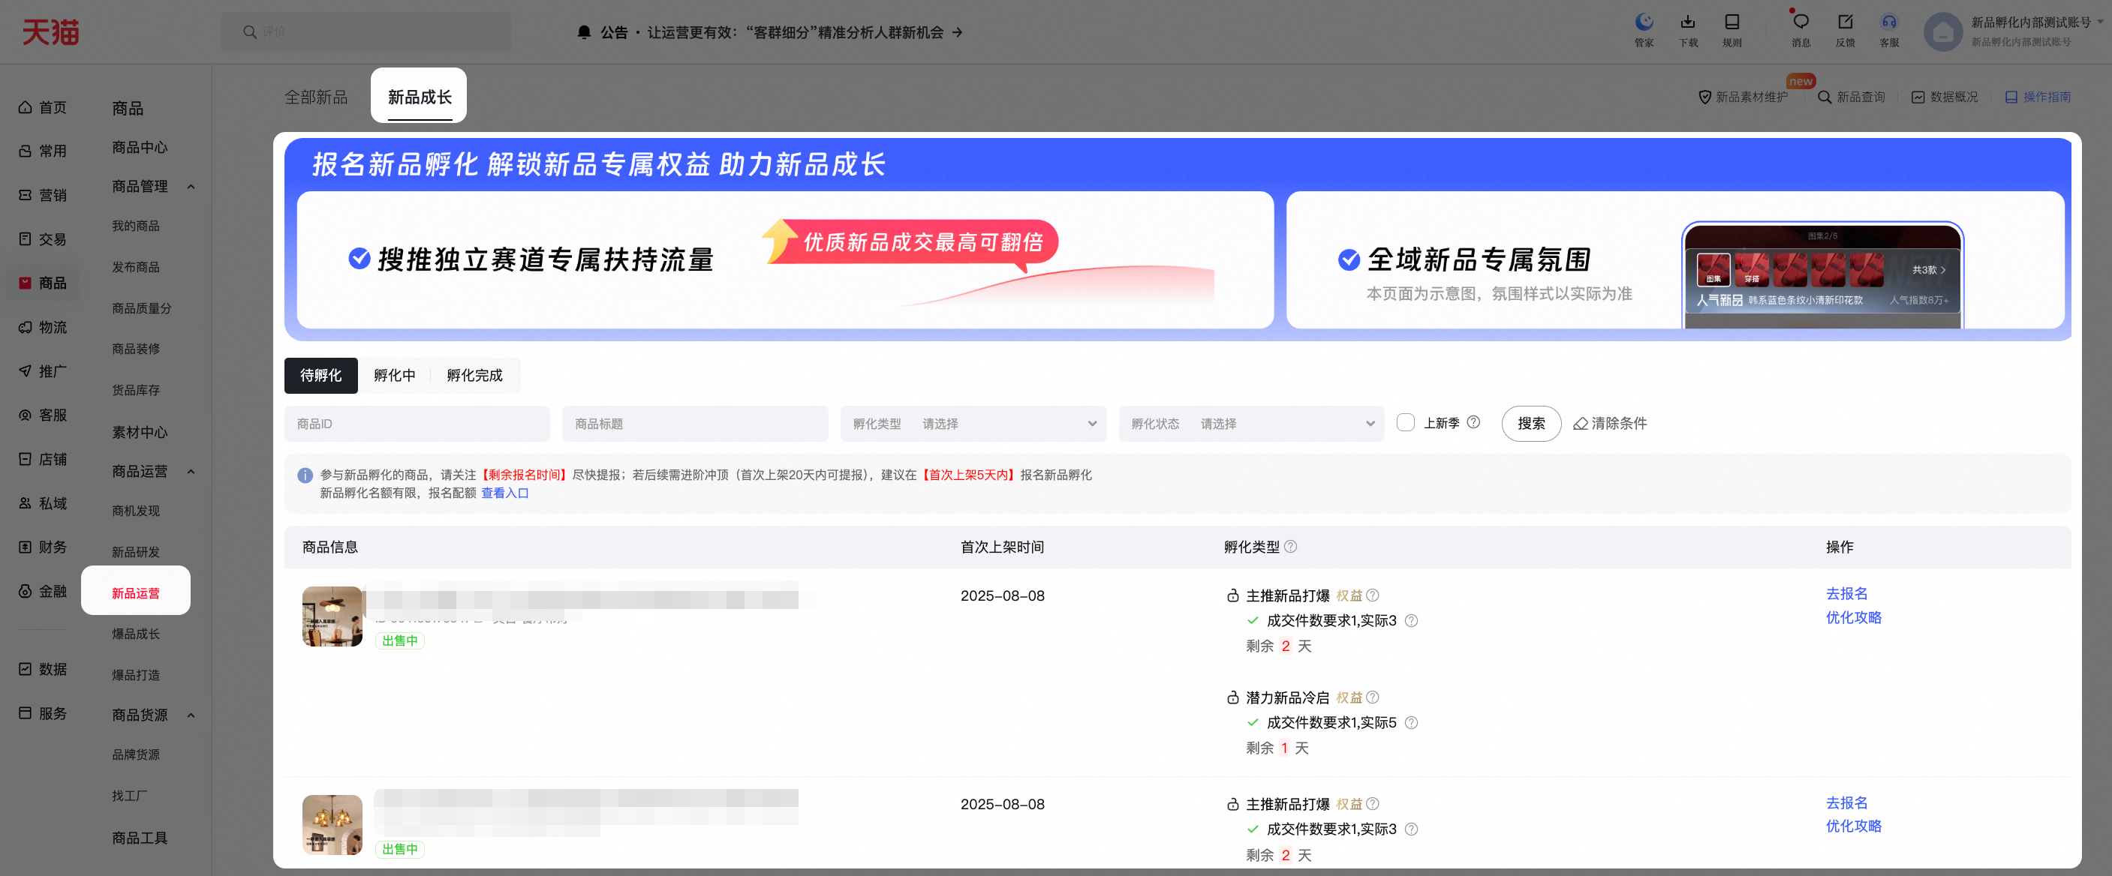Click the header search input box
Viewport: 2112px width, 876px height.
pyautogui.click(x=366, y=32)
